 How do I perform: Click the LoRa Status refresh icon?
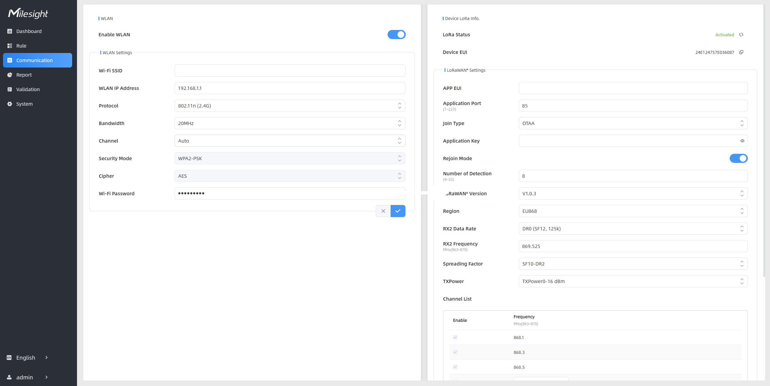tap(741, 35)
